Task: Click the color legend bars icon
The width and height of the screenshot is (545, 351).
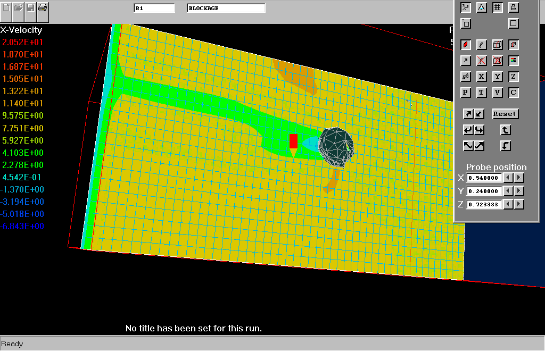Action: tap(513, 61)
